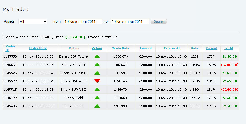
Task: Sort by Expires At column header
Action: [x=172, y=48]
